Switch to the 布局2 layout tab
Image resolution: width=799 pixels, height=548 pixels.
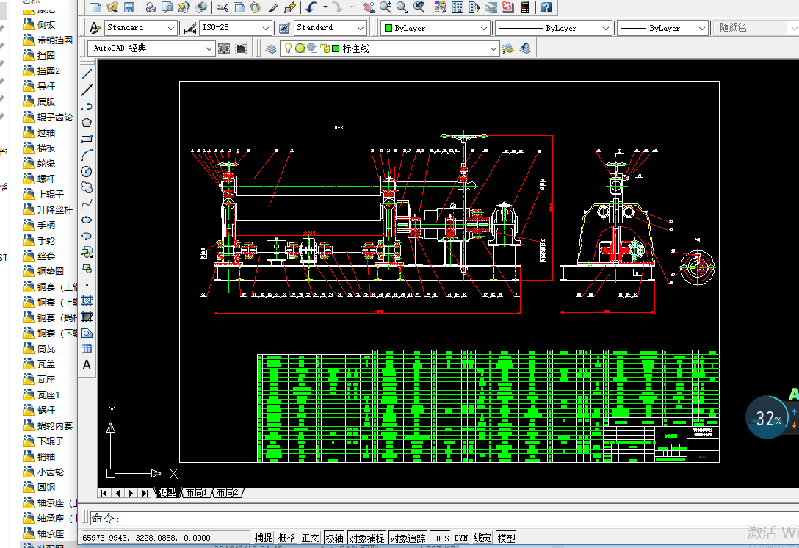pyautogui.click(x=227, y=492)
